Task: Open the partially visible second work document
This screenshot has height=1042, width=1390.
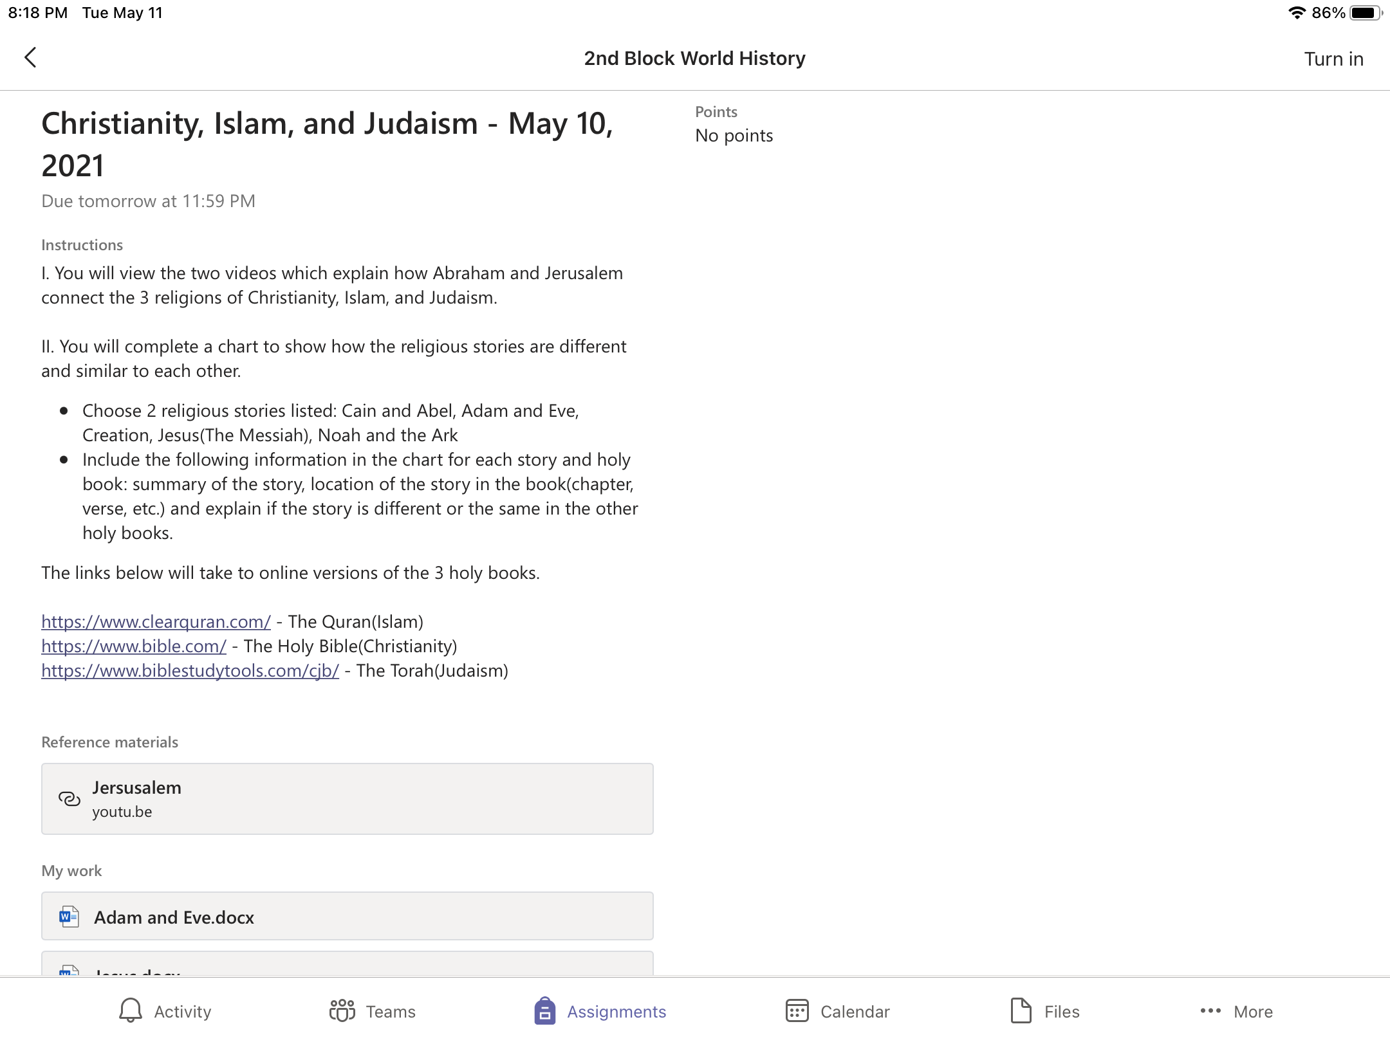Action: [x=347, y=963]
